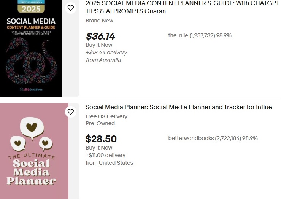
Task: Click the from Australia location text
Action: (103, 60)
